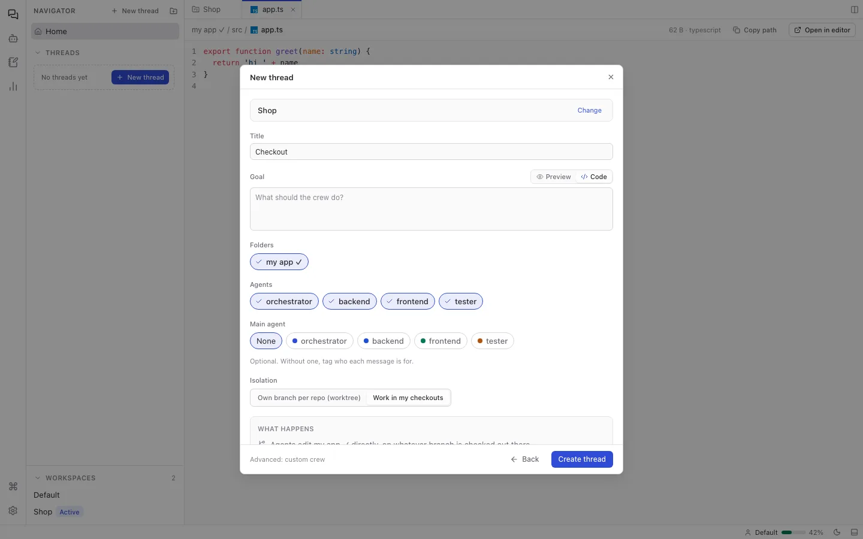Open the agents robot sidebar icon

[x=13, y=38]
